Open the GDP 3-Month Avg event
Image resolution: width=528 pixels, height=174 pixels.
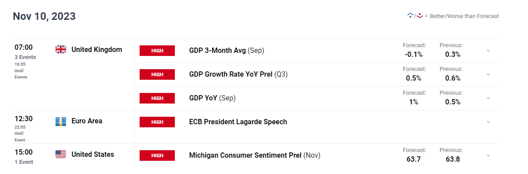point(227,51)
